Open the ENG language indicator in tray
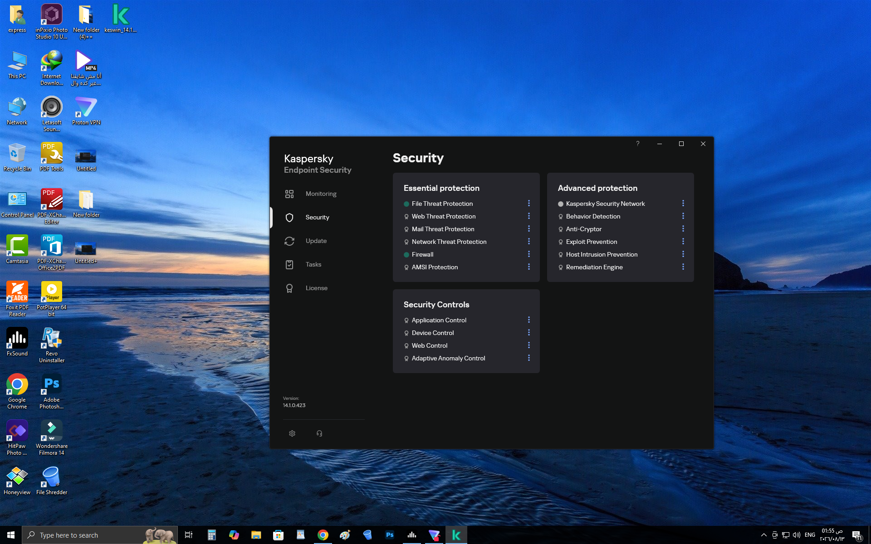 (x=810, y=535)
